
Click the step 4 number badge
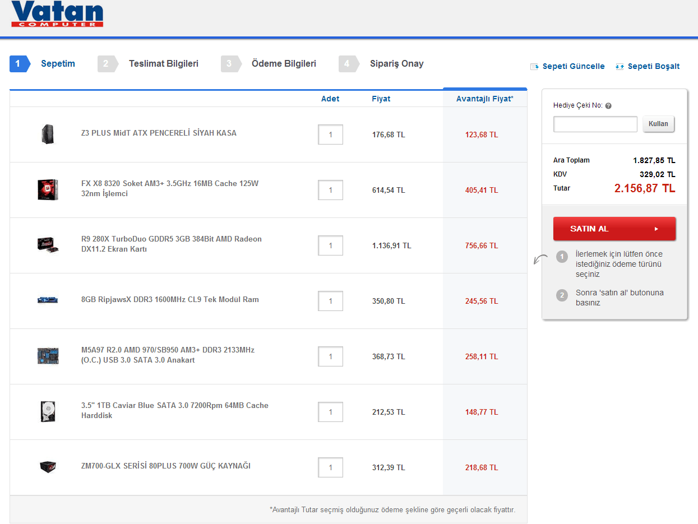348,64
